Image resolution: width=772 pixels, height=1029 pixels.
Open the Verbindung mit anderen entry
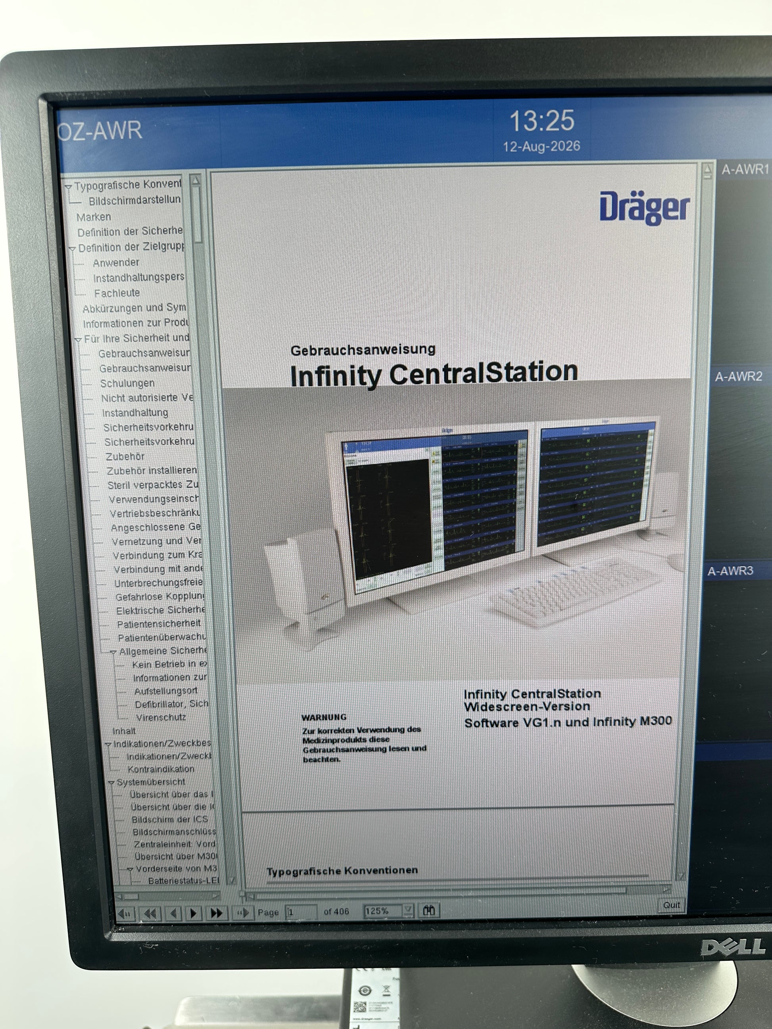click(x=159, y=569)
